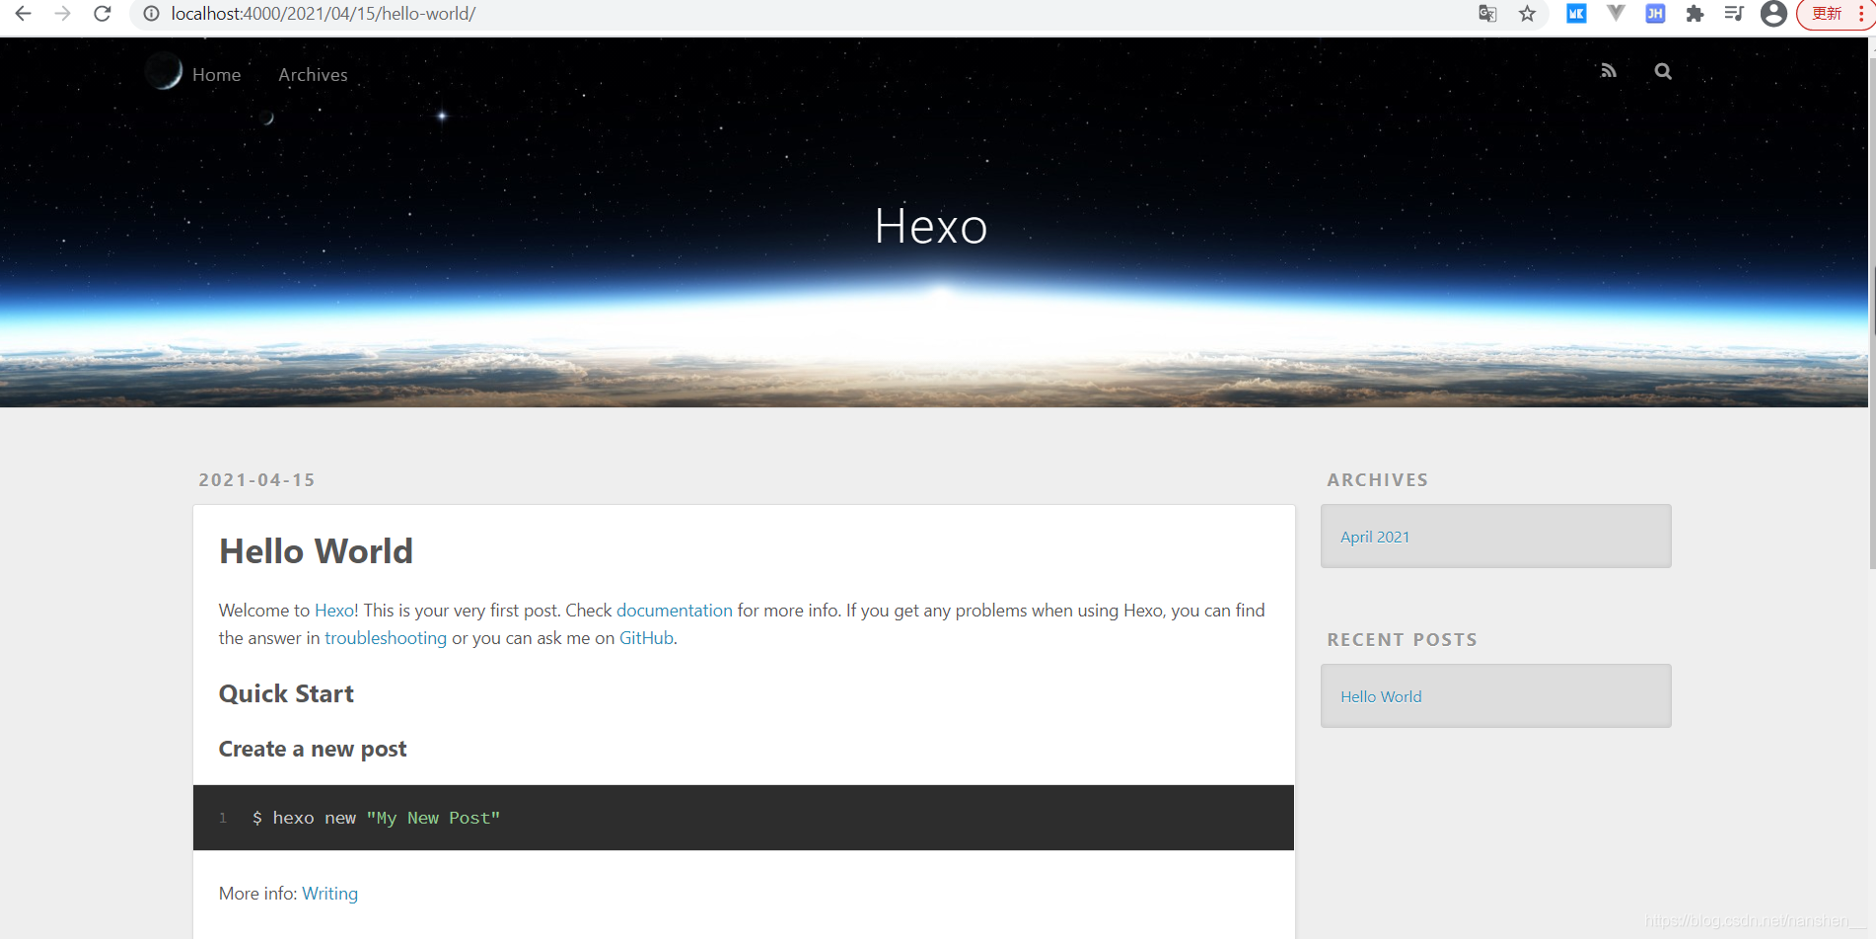This screenshot has width=1876, height=939.
Task: Open the translate page icon
Action: tap(1487, 14)
